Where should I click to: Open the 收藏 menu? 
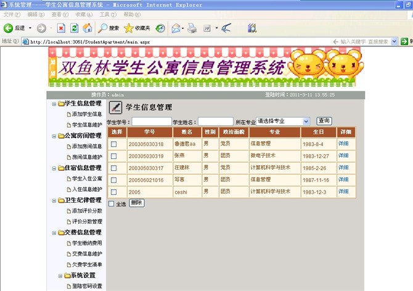tap(84, 14)
